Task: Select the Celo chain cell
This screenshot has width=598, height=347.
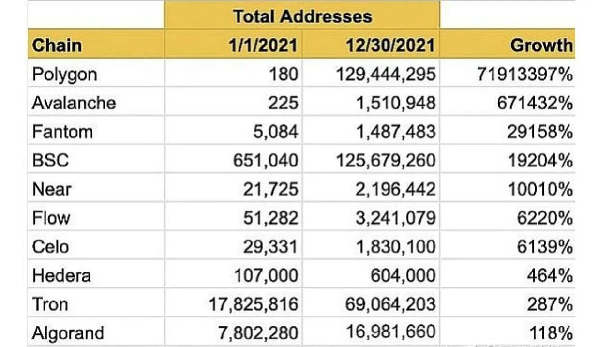Action: (x=50, y=247)
